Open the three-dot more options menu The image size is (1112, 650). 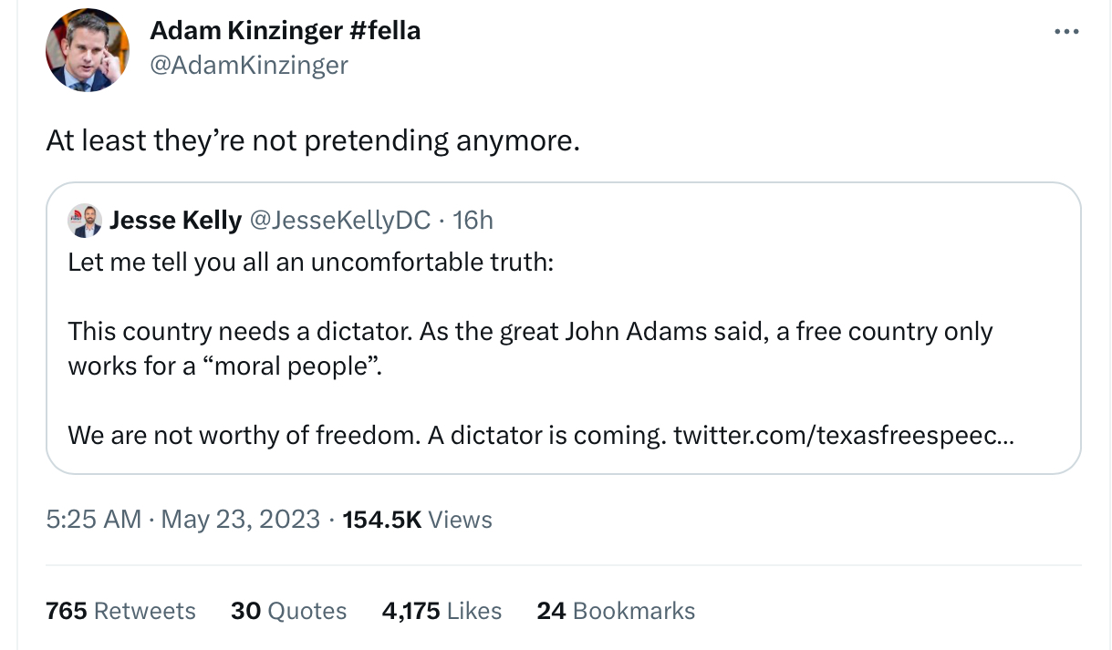(1066, 32)
